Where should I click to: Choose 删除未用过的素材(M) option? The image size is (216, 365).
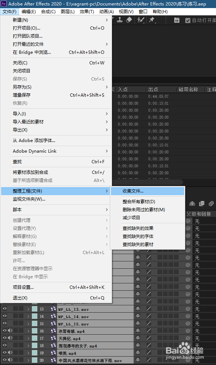tap(148, 209)
